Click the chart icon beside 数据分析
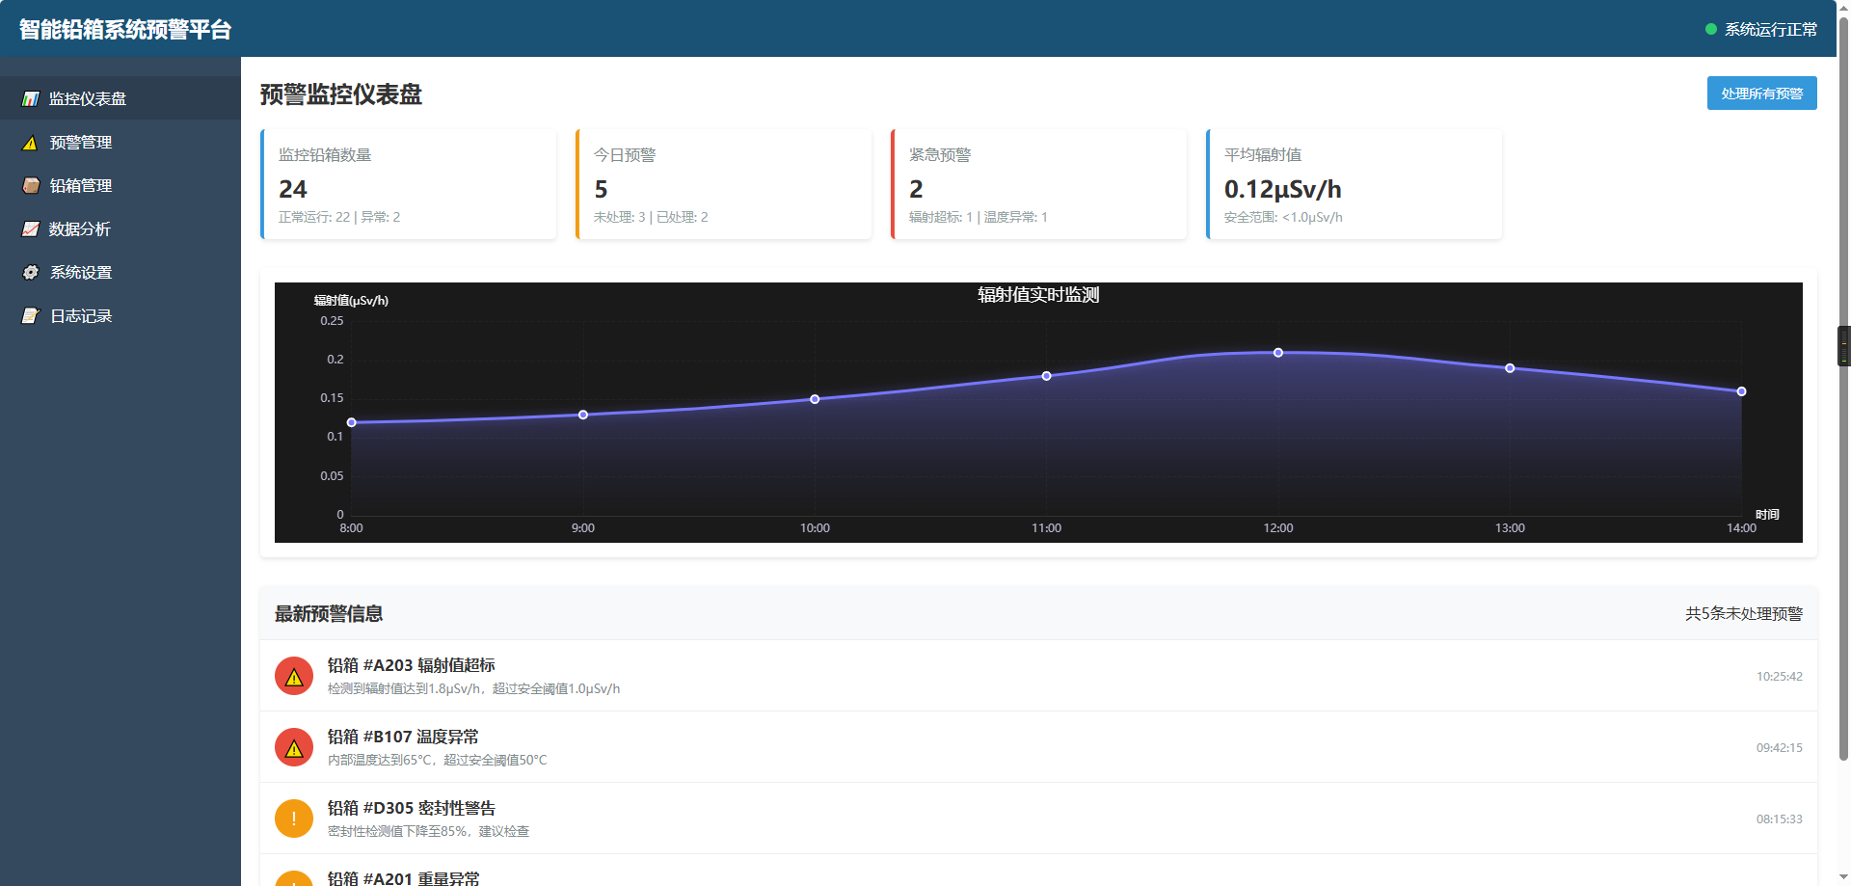Viewport: 1851px width, 886px height. (x=31, y=229)
